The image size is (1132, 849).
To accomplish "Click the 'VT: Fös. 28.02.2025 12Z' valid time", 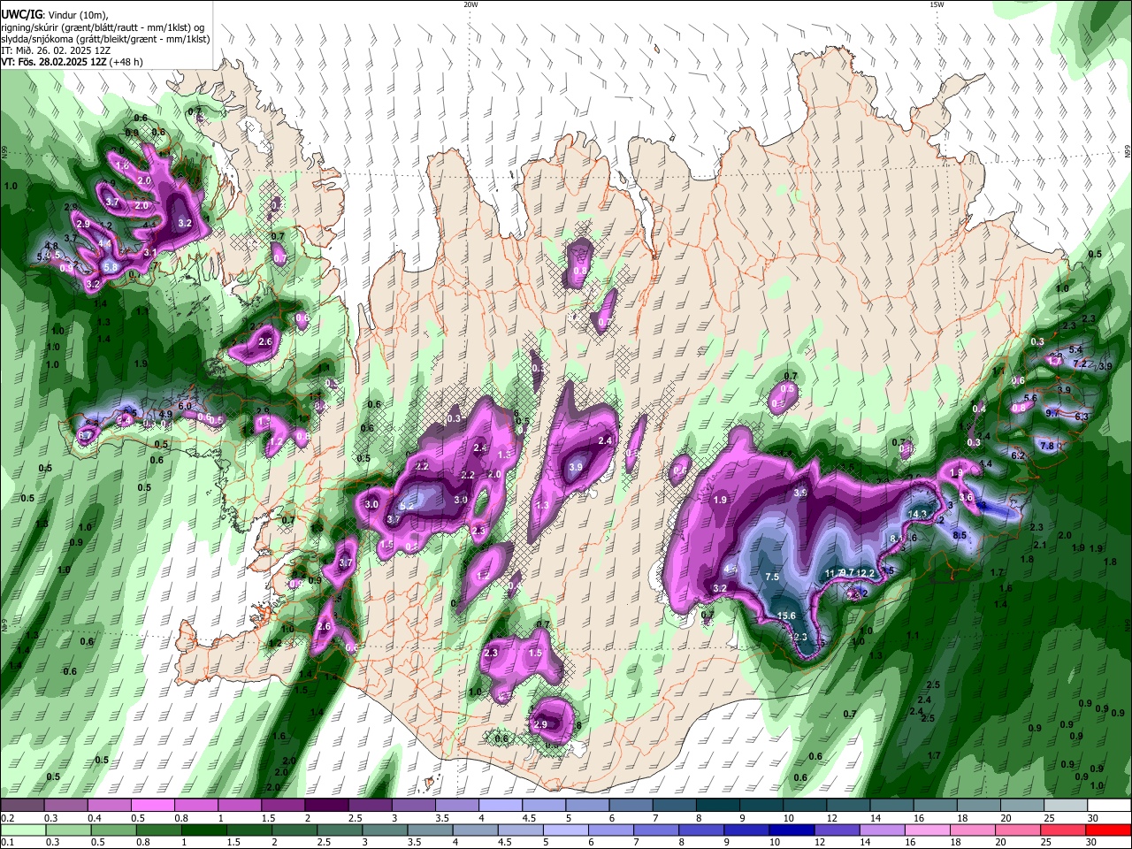I will [x=54, y=62].
